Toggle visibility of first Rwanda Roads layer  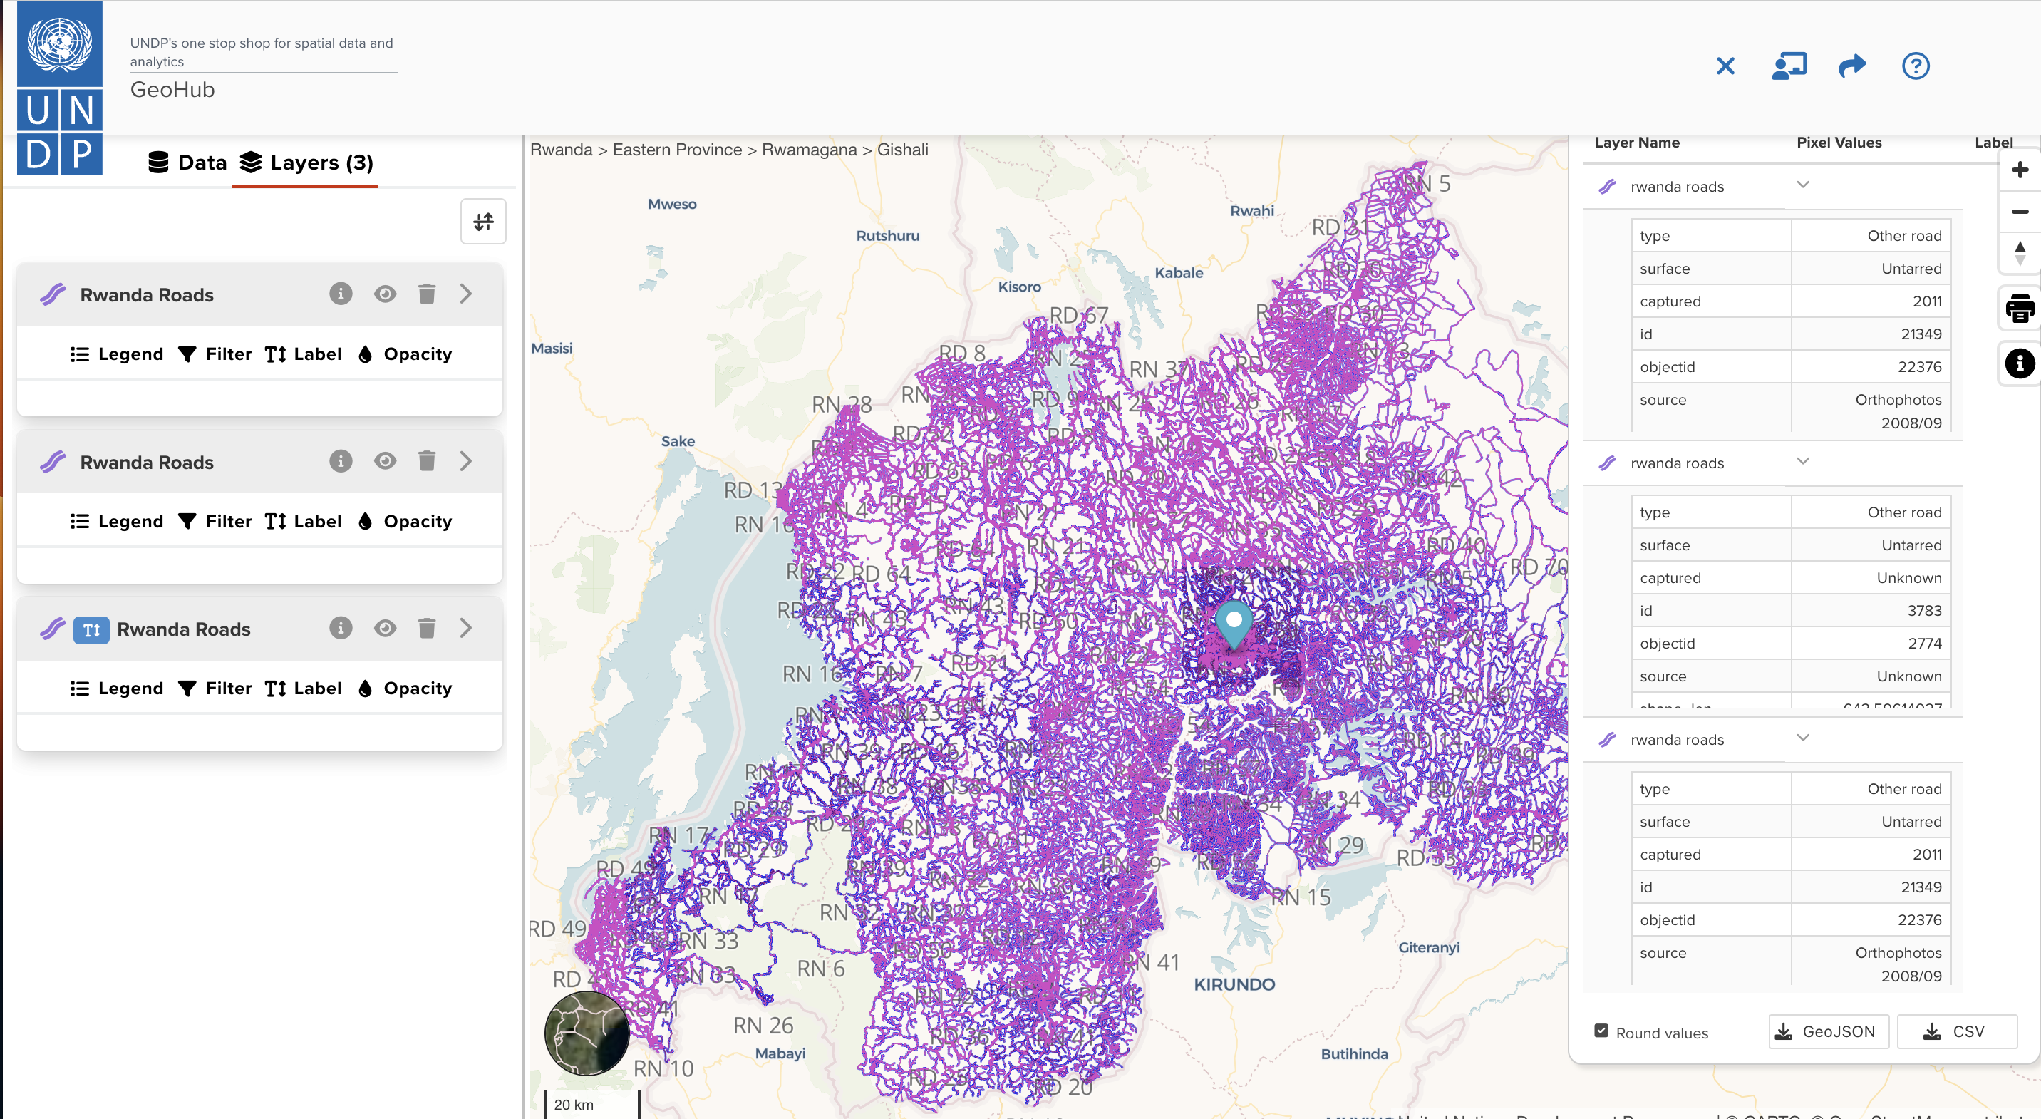385,294
